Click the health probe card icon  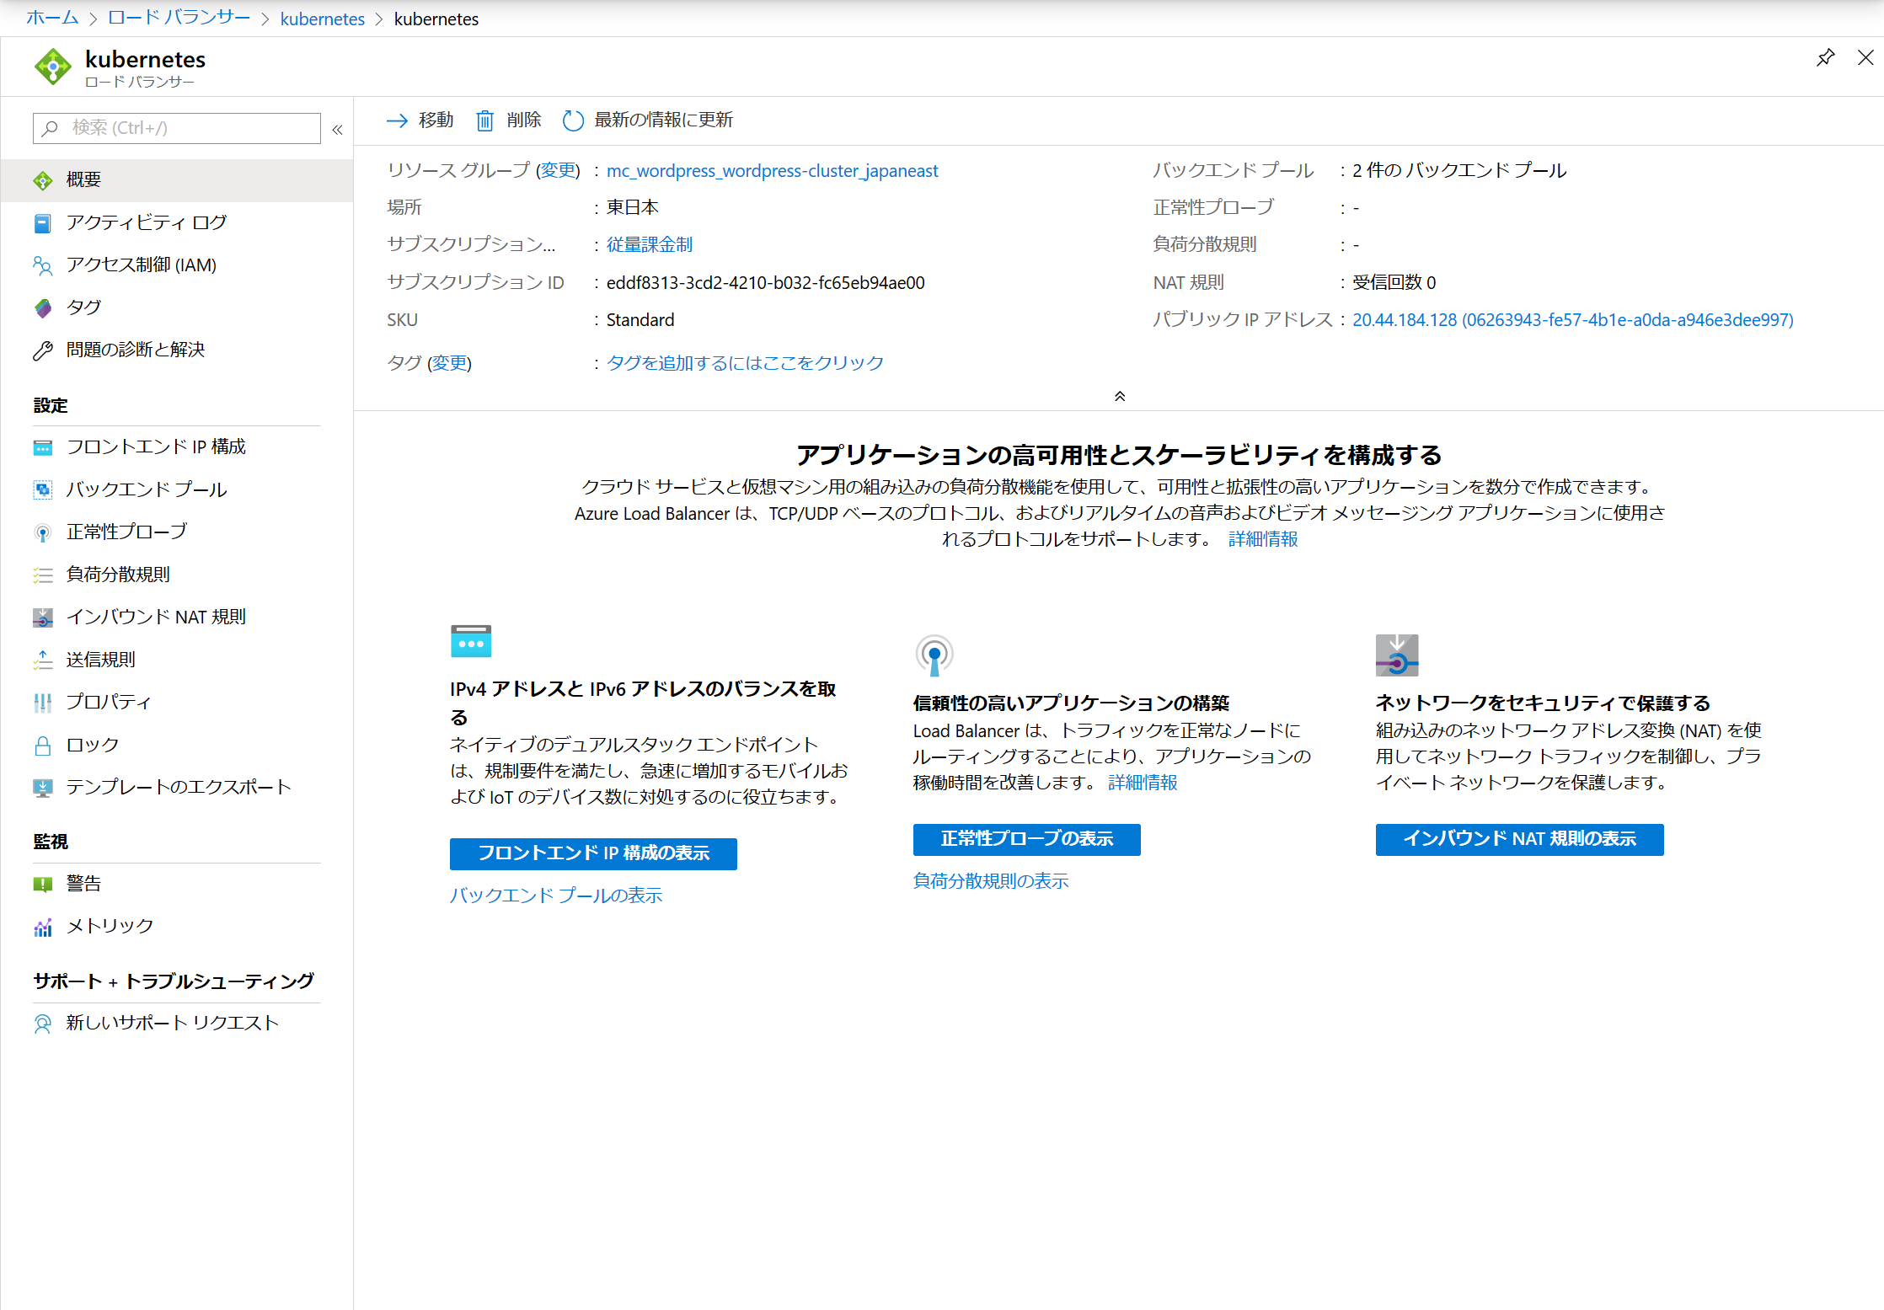click(934, 655)
